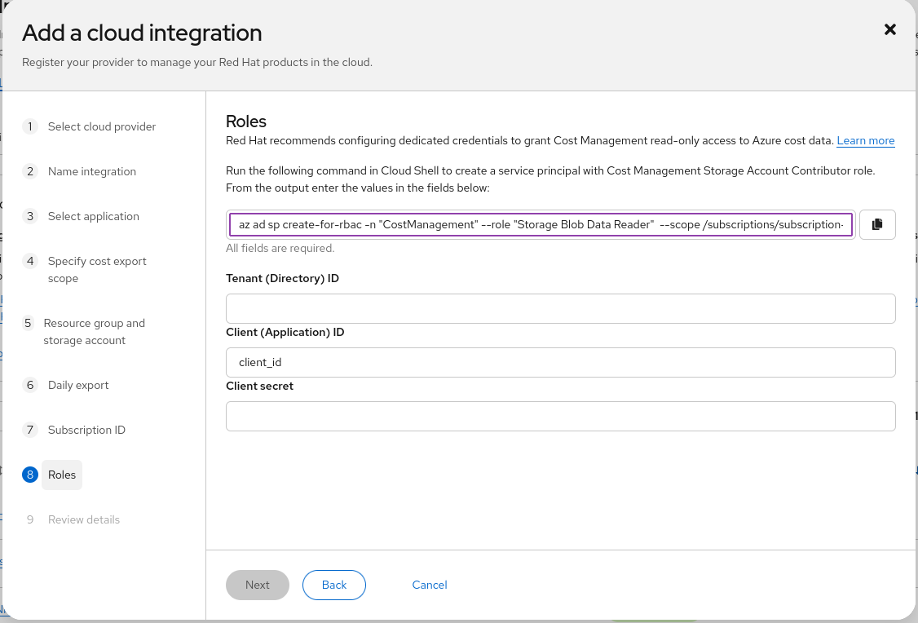Click the Review details step

[x=83, y=519]
